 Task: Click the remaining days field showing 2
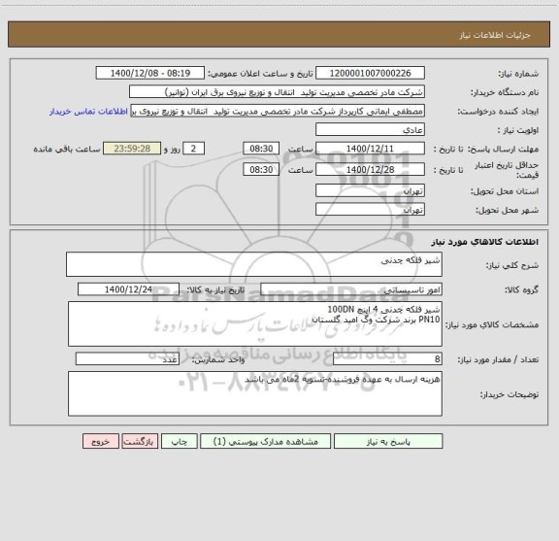(x=193, y=149)
